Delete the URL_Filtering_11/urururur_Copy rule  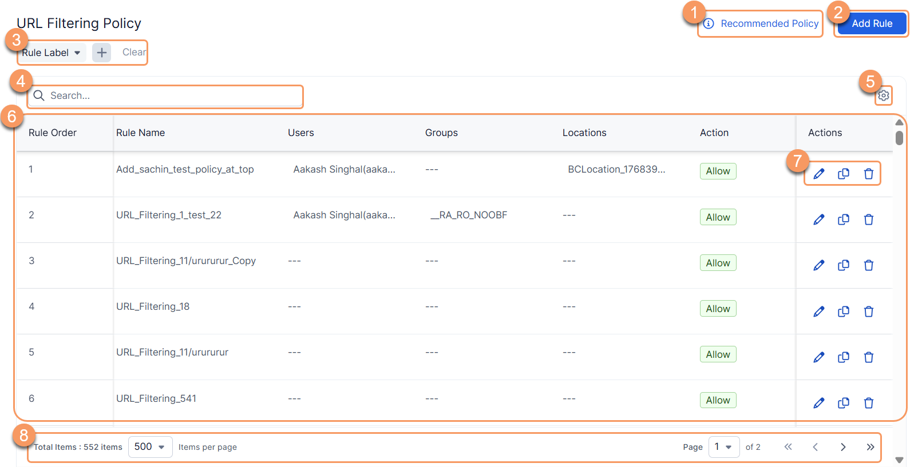[x=869, y=265]
